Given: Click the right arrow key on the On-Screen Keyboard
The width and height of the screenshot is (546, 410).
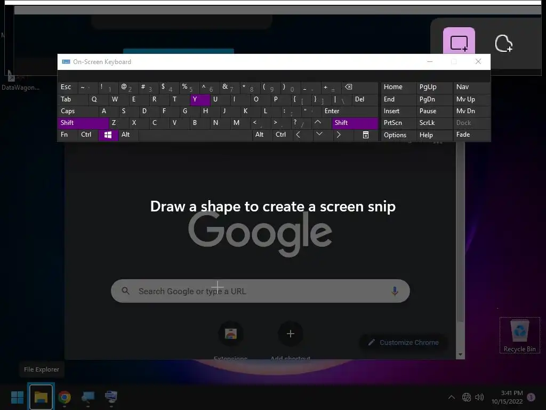Looking at the screenshot, I should [339, 135].
